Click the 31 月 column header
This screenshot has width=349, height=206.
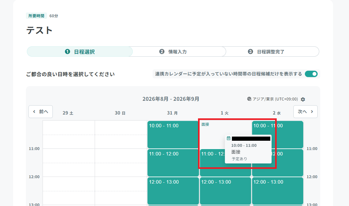(172, 113)
